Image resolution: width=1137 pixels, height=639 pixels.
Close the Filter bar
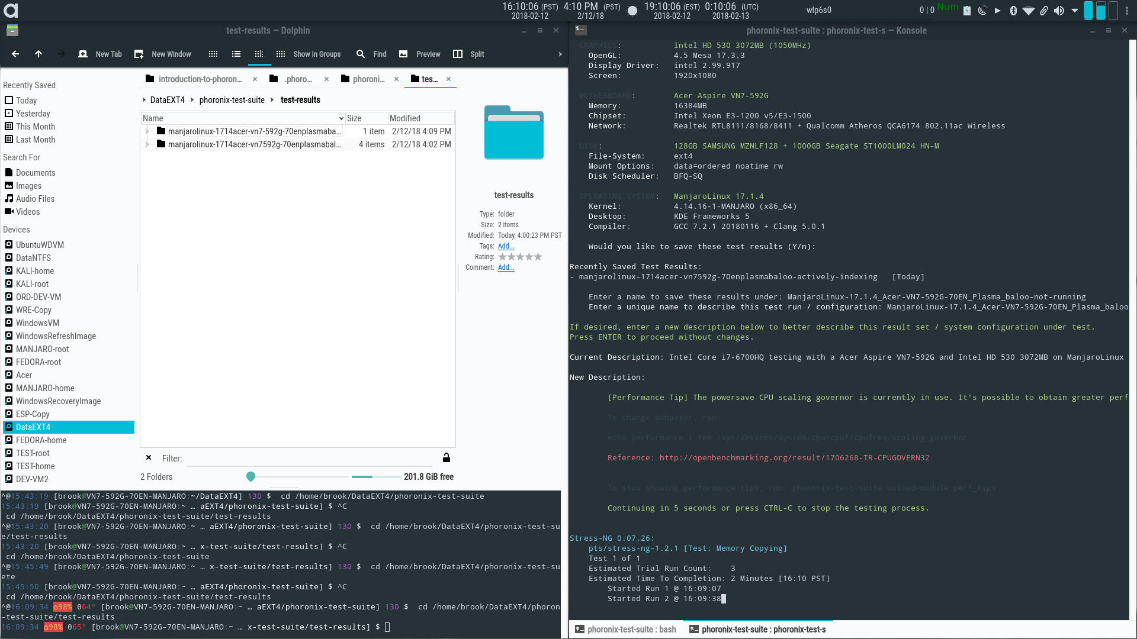point(149,458)
